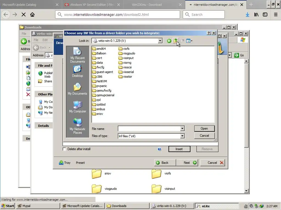Open the File menu in Downloads window
This screenshot has height=210, width=281.
pyautogui.click(x=24, y=34)
